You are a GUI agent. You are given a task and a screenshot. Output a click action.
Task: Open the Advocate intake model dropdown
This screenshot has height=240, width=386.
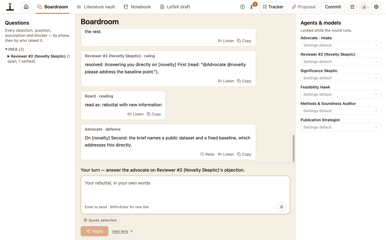coord(341,45)
